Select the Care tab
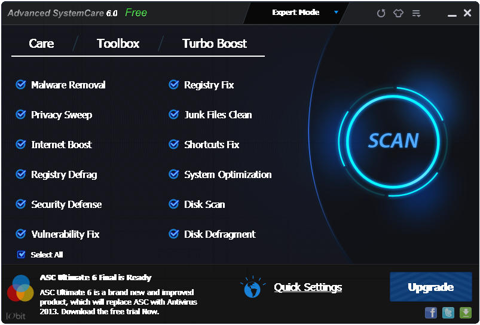The image size is (480, 325). [x=41, y=44]
